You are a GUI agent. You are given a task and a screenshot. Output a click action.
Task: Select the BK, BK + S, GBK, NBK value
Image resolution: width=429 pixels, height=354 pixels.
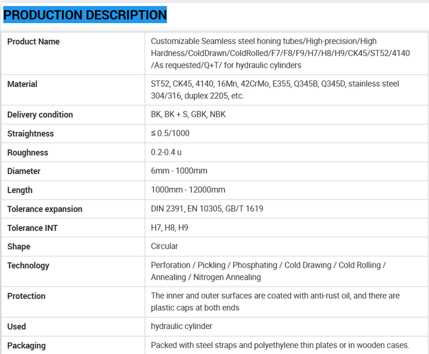(188, 114)
